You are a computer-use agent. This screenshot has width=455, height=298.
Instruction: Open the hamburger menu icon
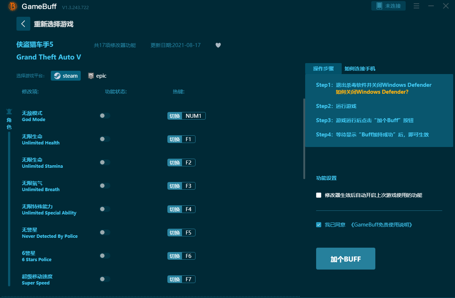[416, 6]
